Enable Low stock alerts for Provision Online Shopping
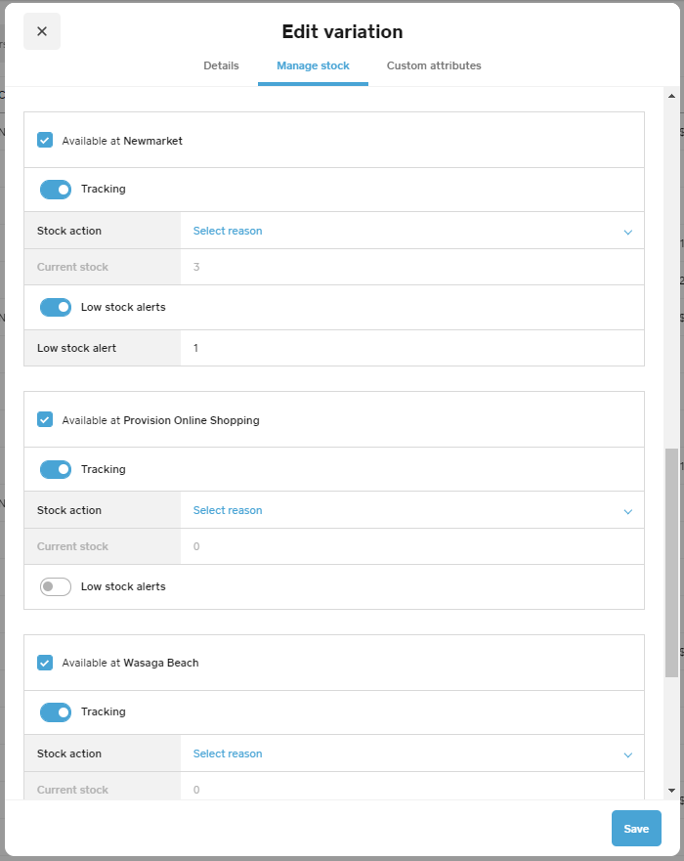Viewport: 684px width, 861px height. click(56, 586)
